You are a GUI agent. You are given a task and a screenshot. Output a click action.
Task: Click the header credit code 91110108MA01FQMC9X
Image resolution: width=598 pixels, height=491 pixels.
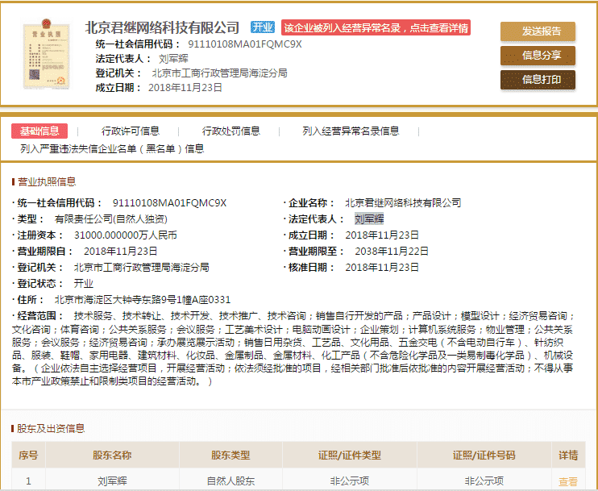pos(245,44)
